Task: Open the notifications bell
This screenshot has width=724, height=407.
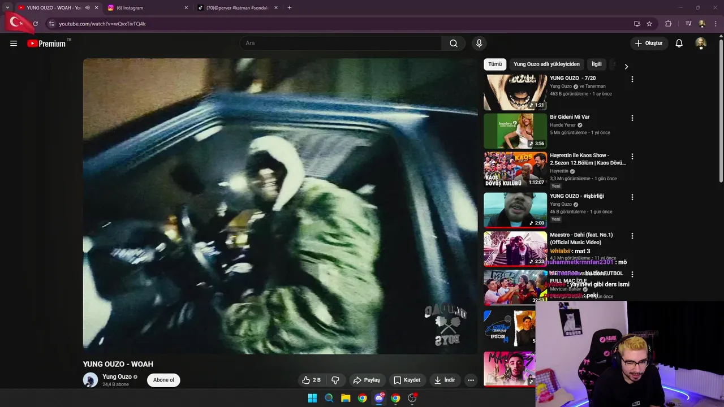Action: tap(679, 44)
